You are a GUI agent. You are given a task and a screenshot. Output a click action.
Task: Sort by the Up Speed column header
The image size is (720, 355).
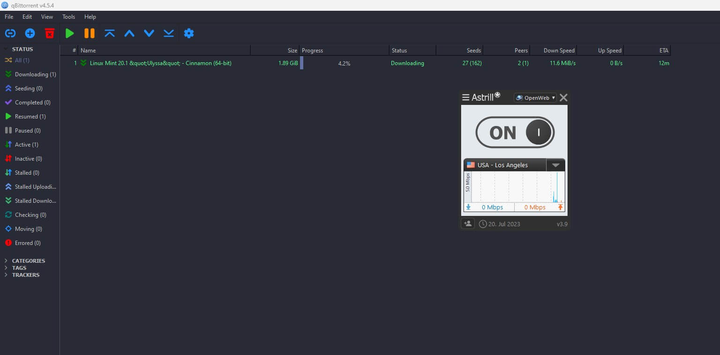pyautogui.click(x=600, y=51)
